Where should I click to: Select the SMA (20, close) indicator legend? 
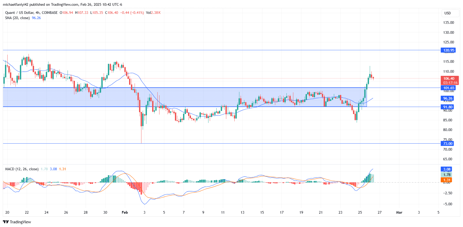(17, 18)
